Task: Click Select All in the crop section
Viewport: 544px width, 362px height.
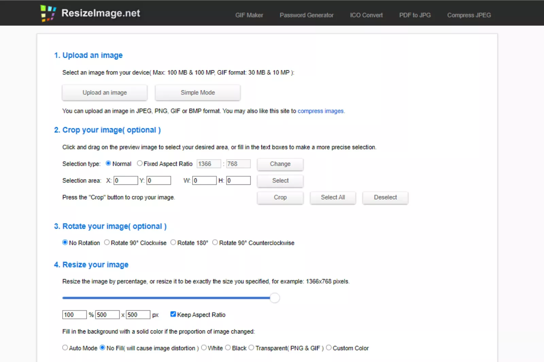Action: pos(333,197)
